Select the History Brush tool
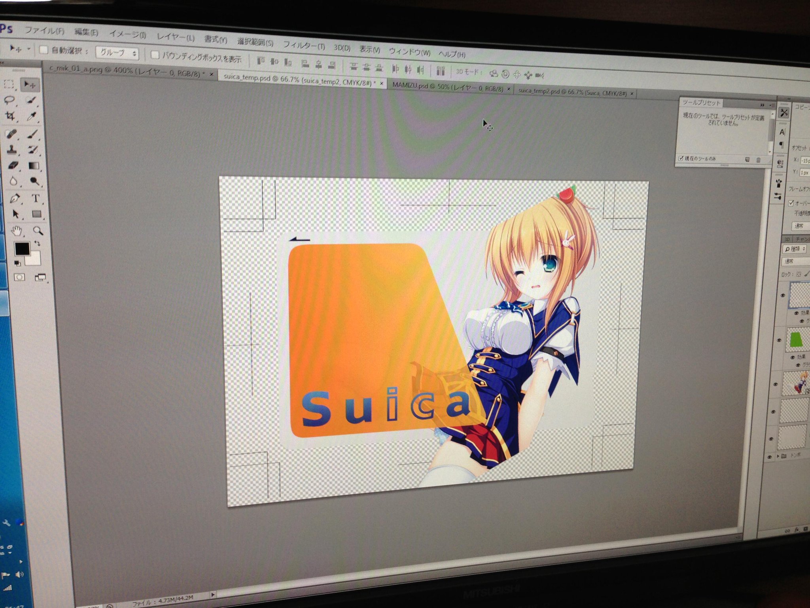Screen dimensions: 810x608 tap(33, 150)
